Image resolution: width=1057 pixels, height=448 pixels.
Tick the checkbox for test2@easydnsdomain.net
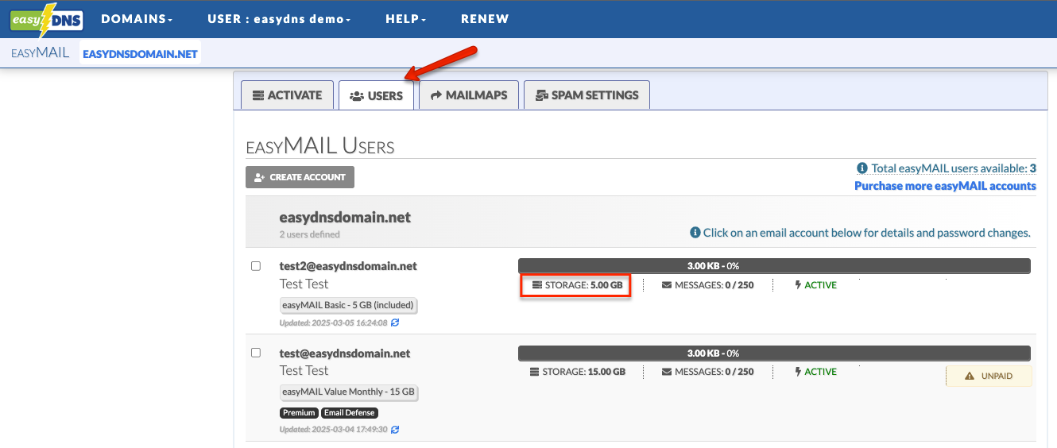(x=256, y=266)
